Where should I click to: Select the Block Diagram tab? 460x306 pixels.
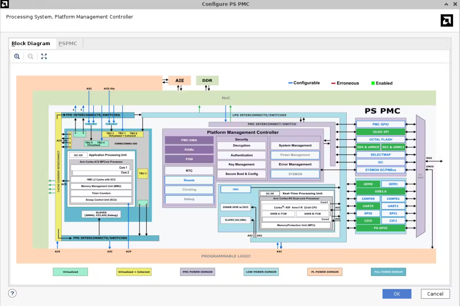coord(31,43)
